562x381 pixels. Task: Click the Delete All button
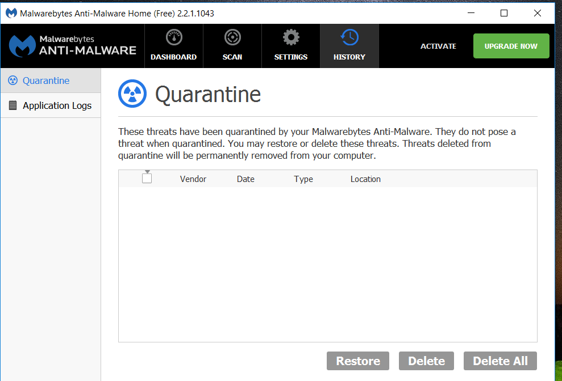tap(500, 361)
